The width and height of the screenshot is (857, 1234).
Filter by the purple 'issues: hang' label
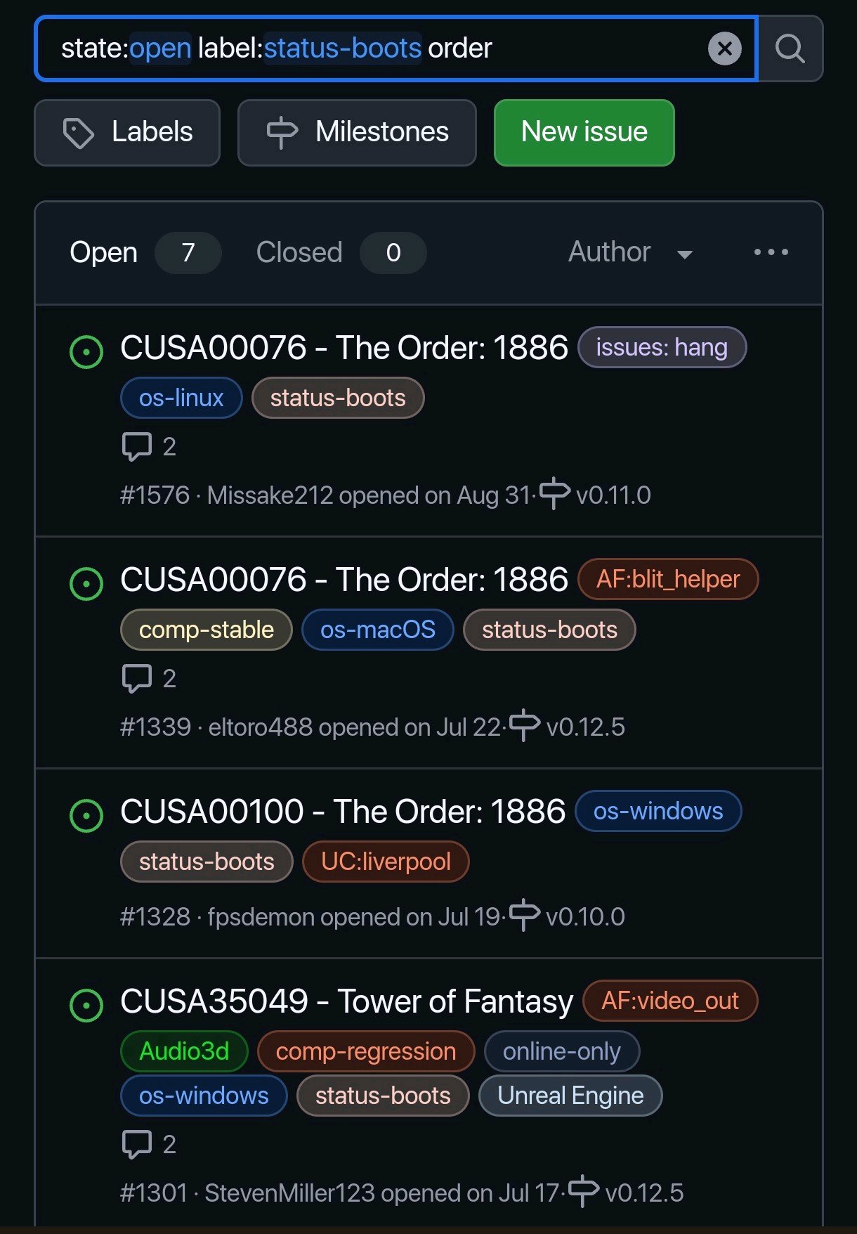[x=661, y=347]
